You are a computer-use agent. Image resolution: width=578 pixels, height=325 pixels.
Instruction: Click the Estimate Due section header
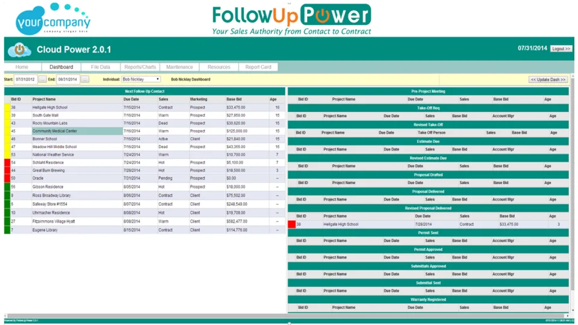tap(428, 141)
